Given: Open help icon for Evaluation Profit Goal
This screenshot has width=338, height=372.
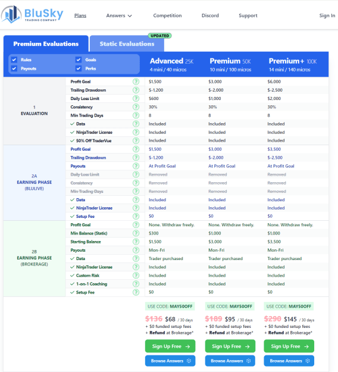Looking at the screenshot, I should pos(136,82).
